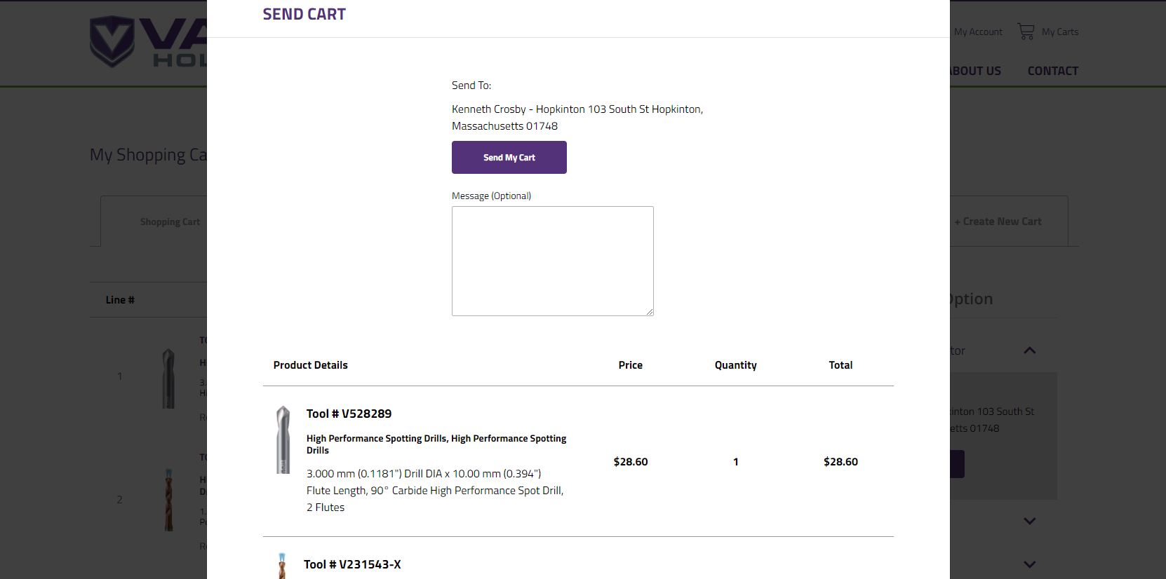Click inside the optional Message text box

[552, 261]
